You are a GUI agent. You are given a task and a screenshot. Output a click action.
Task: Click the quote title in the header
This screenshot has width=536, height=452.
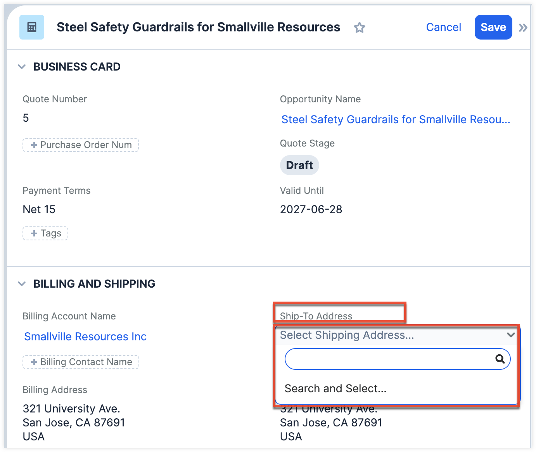click(198, 27)
